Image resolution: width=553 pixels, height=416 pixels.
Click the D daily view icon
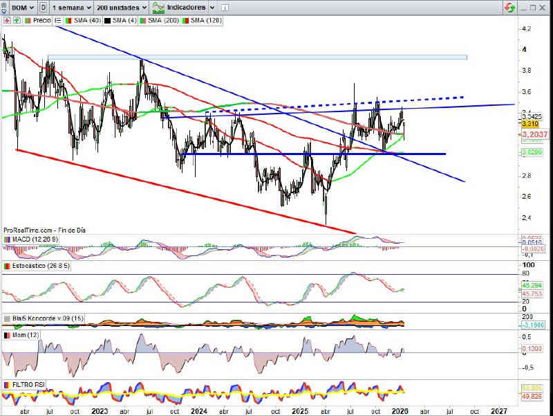pos(44,8)
